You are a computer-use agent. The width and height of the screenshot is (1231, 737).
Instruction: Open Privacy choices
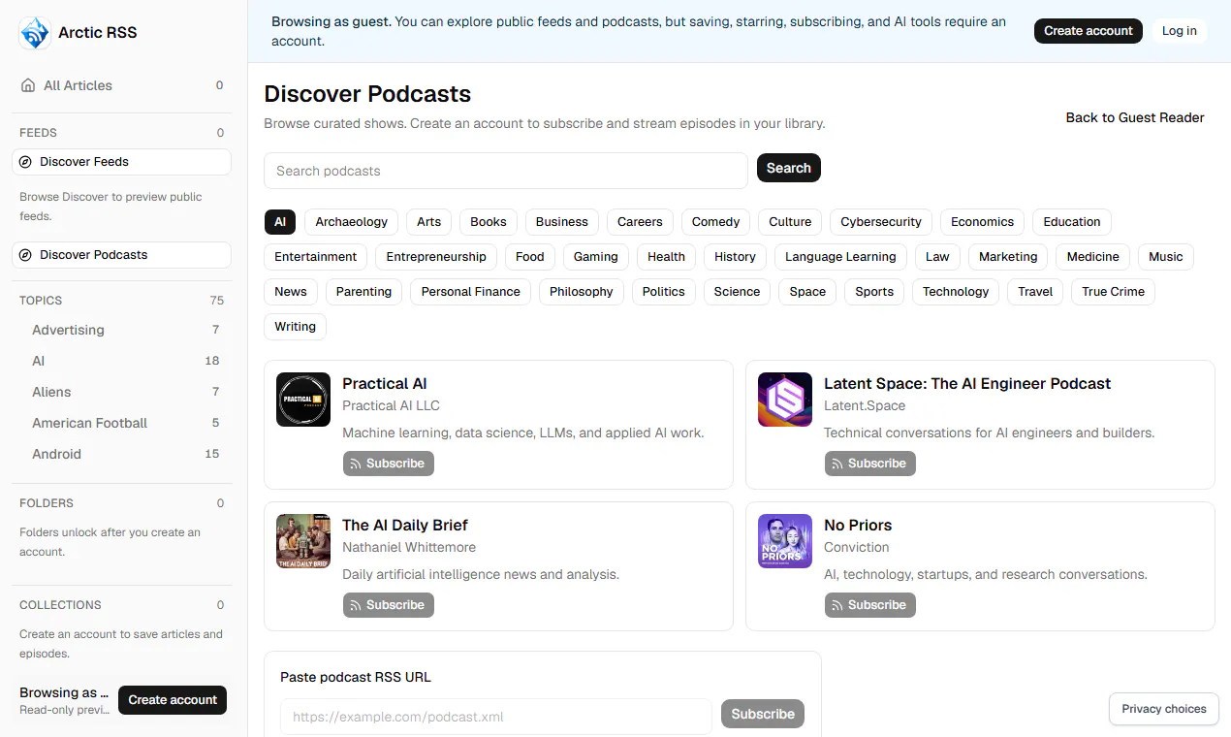coord(1164,709)
